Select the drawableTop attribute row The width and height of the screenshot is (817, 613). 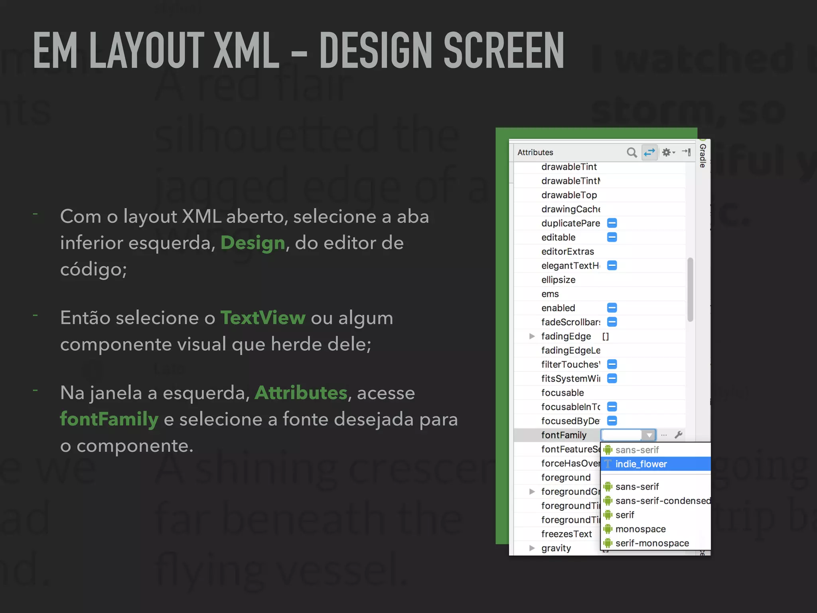click(600, 195)
